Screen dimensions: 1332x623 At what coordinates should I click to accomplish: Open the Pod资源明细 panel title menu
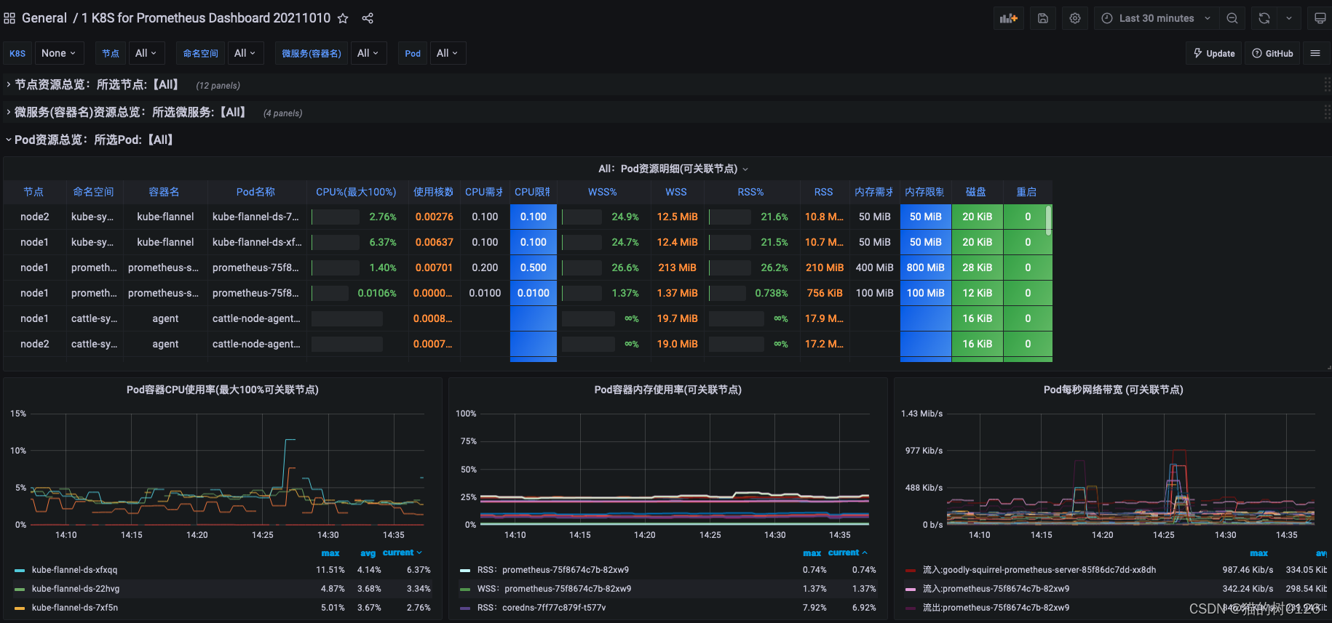coord(673,169)
